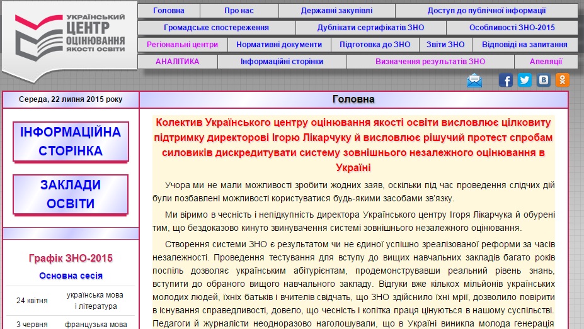Open the Facebook page icon
This screenshot has width=584, height=329.
pos(505,80)
